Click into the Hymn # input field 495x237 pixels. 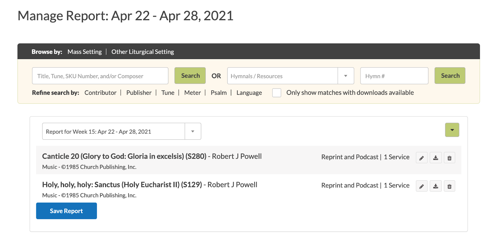click(394, 76)
